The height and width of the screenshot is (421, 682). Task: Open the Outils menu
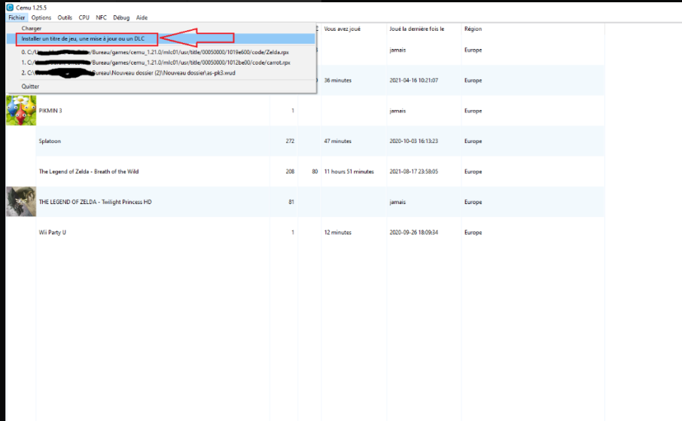point(65,17)
